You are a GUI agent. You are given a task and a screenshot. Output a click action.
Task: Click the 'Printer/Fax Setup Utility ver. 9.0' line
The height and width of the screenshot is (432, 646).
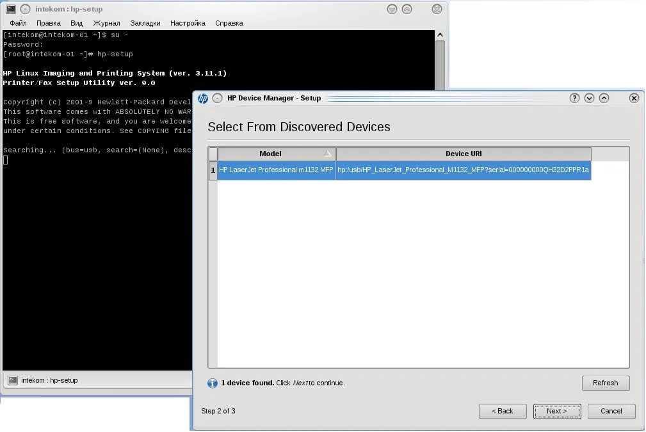[x=79, y=83]
